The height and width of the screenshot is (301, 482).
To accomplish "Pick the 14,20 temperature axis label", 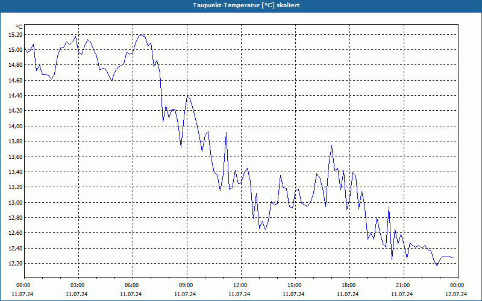I will [15, 111].
